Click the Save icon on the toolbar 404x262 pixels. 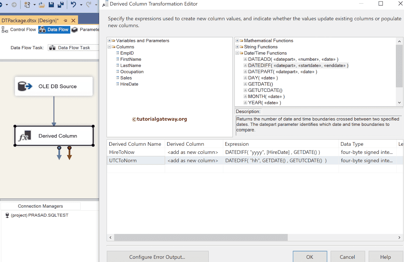(51, 4)
